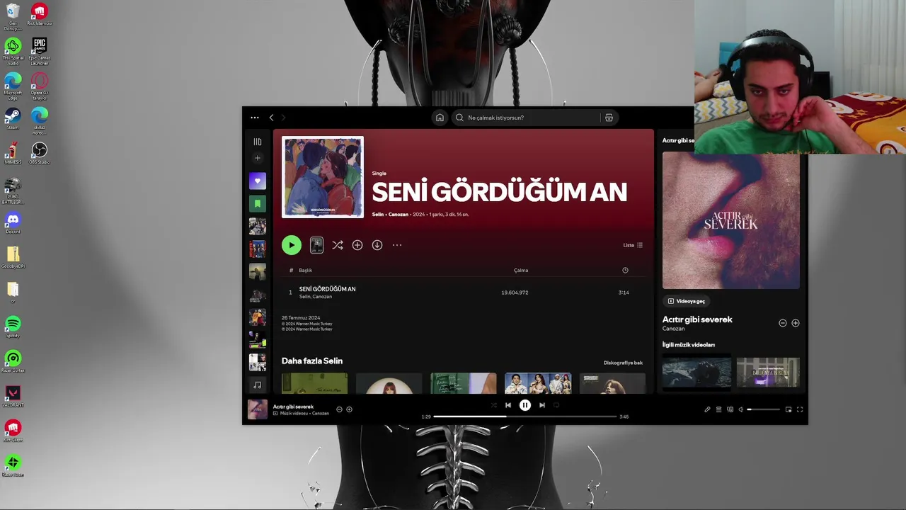Screen dimensions: 906x510
Task: Open the Opera GX desktop shortcut
Action: pyautogui.click(x=40, y=86)
